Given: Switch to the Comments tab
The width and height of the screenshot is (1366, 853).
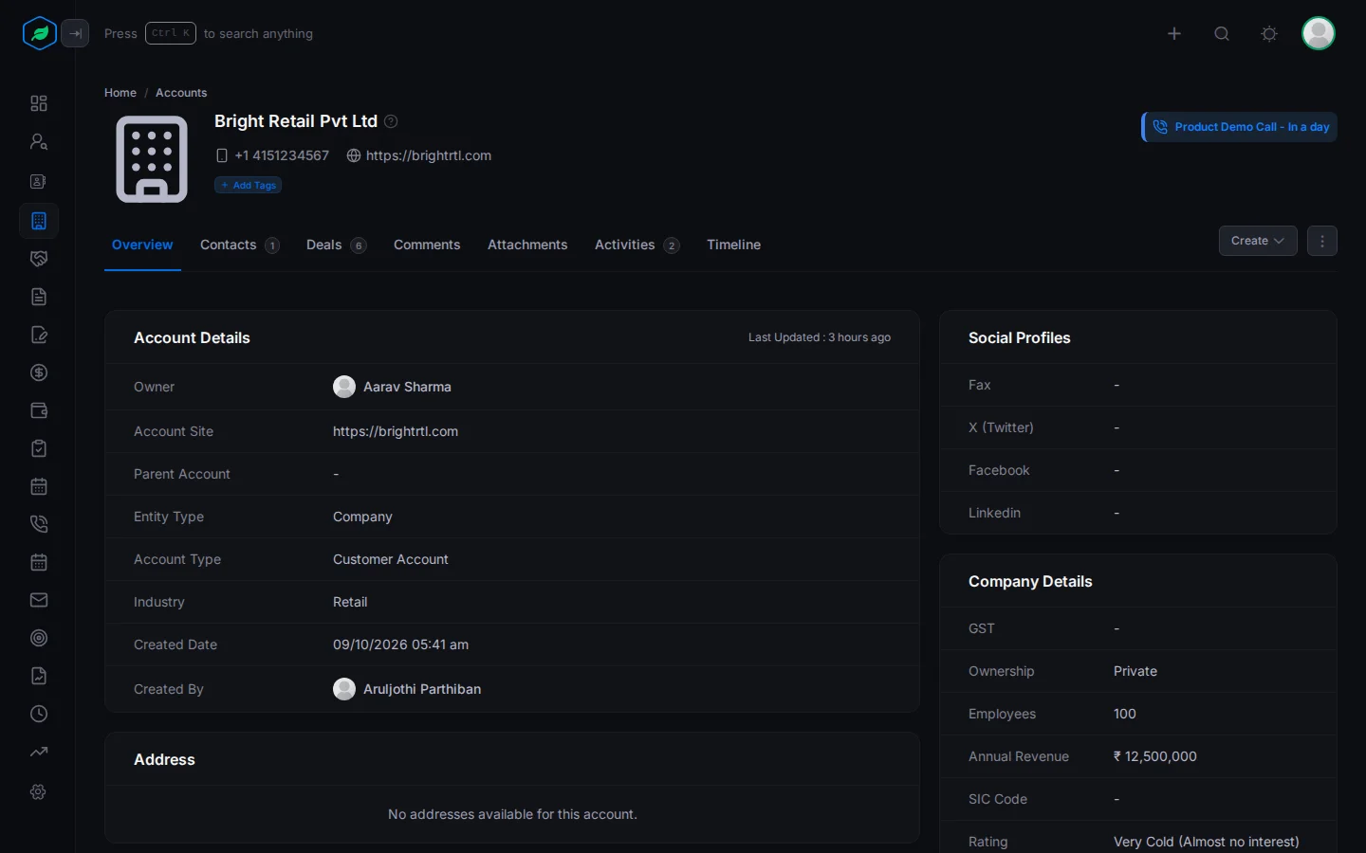Looking at the screenshot, I should click(x=427, y=245).
